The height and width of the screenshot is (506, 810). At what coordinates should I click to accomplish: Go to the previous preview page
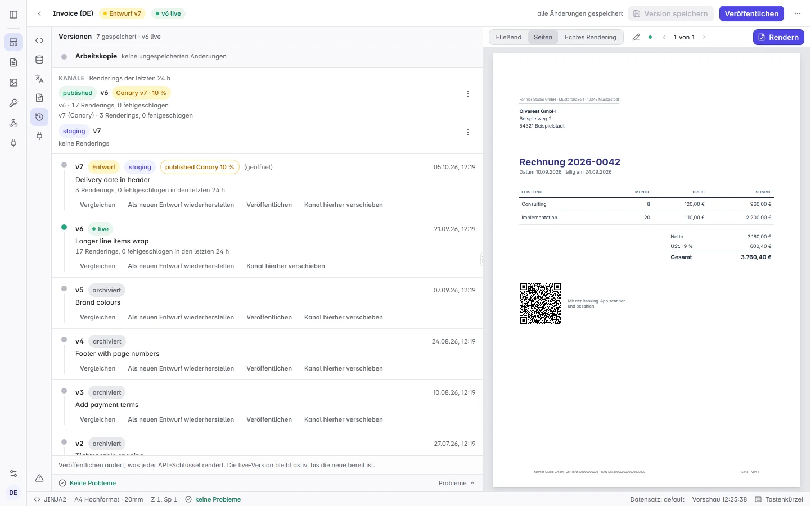coord(664,37)
